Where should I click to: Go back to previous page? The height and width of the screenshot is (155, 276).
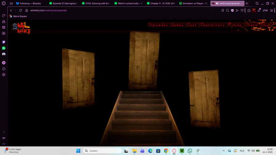click(11, 10)
